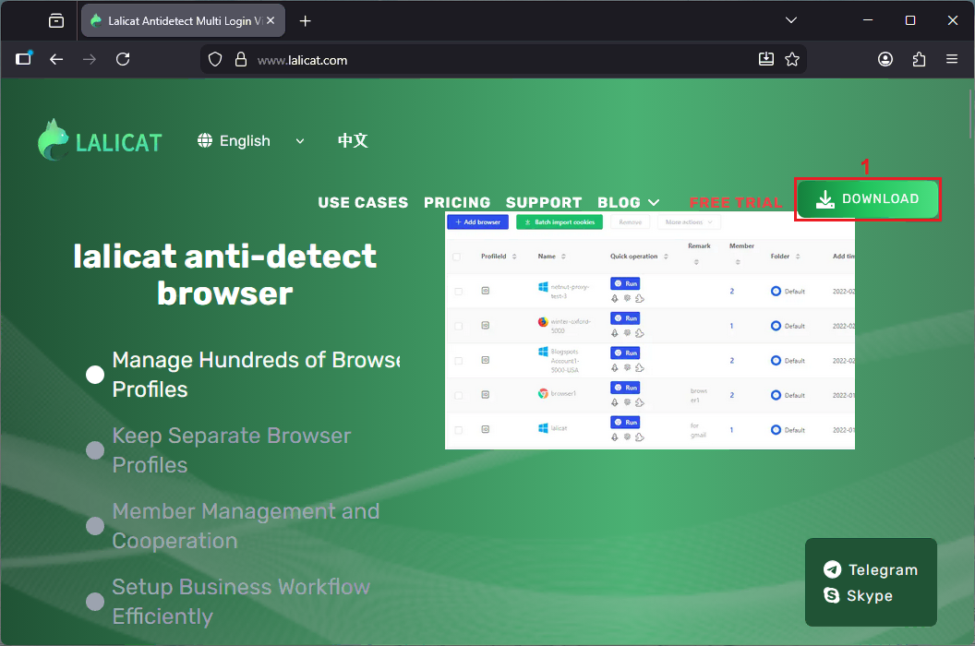Run the netnut-proxy-test-3 profile
This screenshot has height=646, width=975.
[625, 283]
